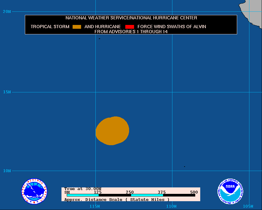Image resolution: width=262 pixels, height=210 pixels.
Task: Click 'Approx. Distance Scale ( Statute Miles )' caption
Action: coord(117,200)
